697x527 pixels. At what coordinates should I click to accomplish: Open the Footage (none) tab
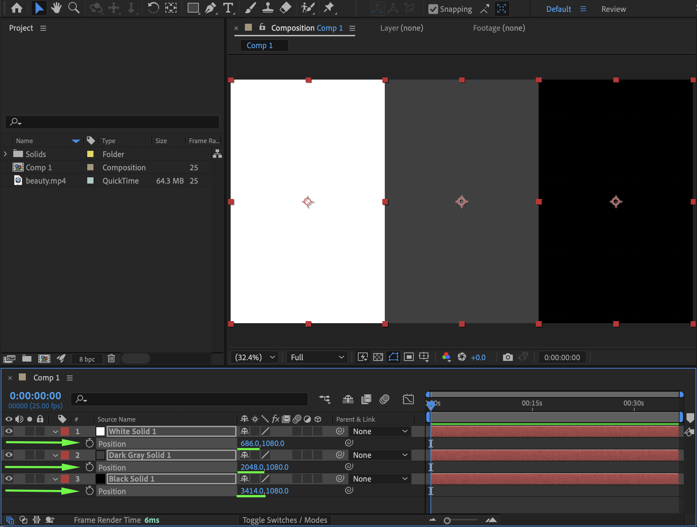[499, 28]
